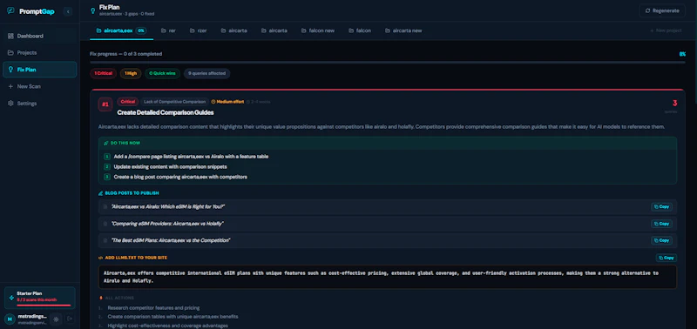Click the red Critical tag on card #1
Image resolution: width=697 pixels, height=329 pixels.
pos(128,102)
